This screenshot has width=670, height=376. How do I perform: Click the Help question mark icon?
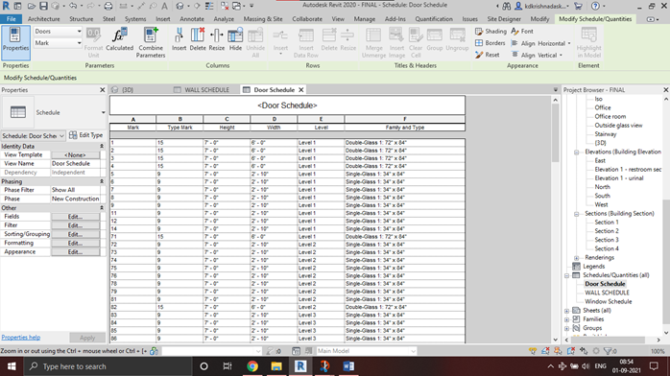pos(595,6)
